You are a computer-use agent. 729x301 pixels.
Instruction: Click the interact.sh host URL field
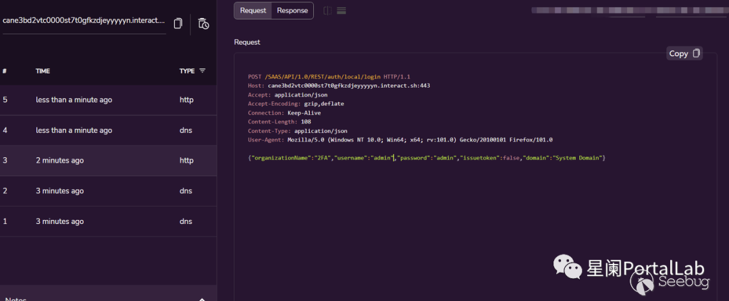coord(82,21)
